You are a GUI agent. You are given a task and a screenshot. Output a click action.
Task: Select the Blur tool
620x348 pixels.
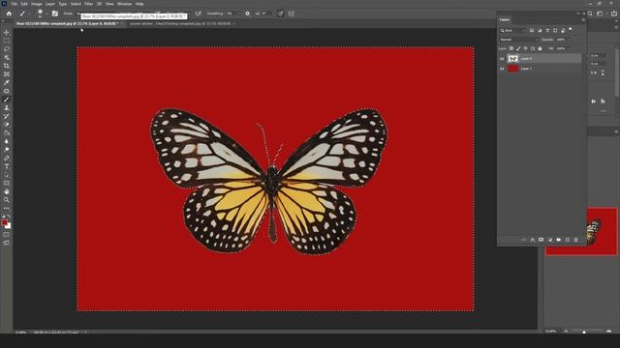7,141
